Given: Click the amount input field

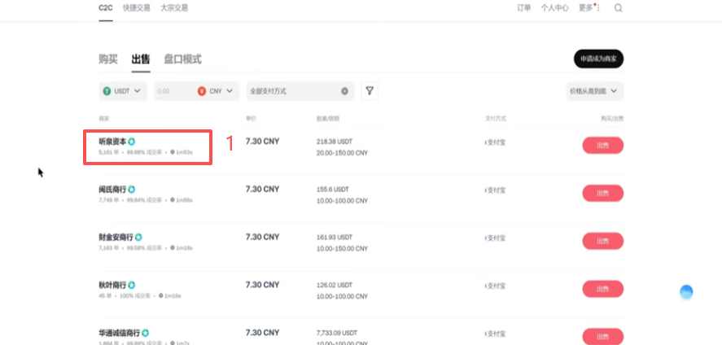Looking at the screenshot, I should point(175,91).
